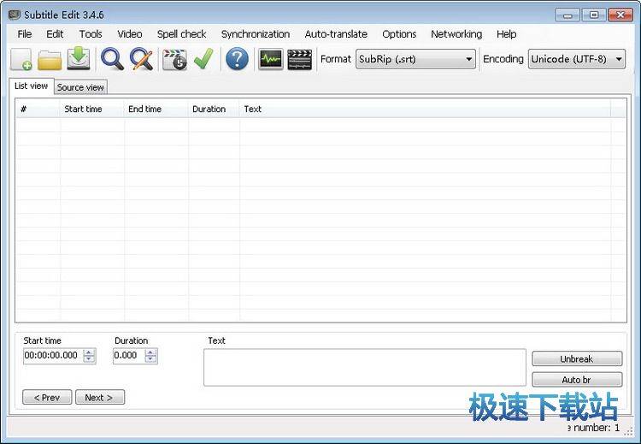
Task: Toggle the video player clapperboard icon
Action: [x=299, y=59]
